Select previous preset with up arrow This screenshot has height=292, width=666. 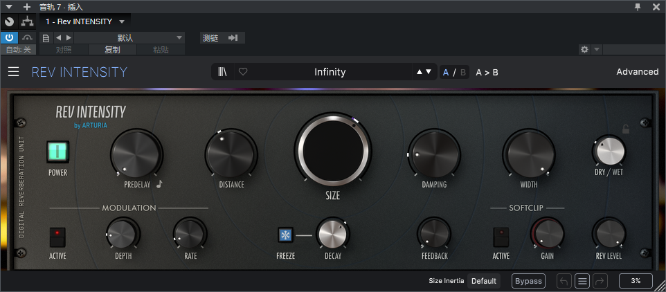(420, 72)
